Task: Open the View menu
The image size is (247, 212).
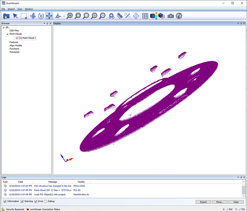Action: pos(19,9)
